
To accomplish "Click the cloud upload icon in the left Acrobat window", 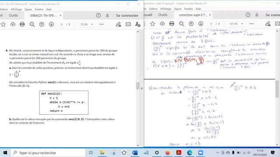I will 13,24.
